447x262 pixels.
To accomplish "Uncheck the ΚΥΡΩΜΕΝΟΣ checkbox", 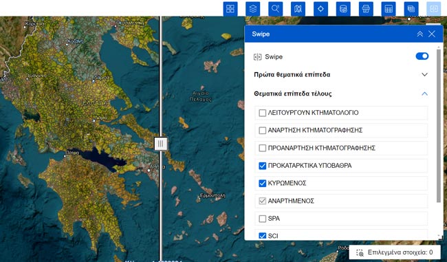I will [x=262, y=184].
